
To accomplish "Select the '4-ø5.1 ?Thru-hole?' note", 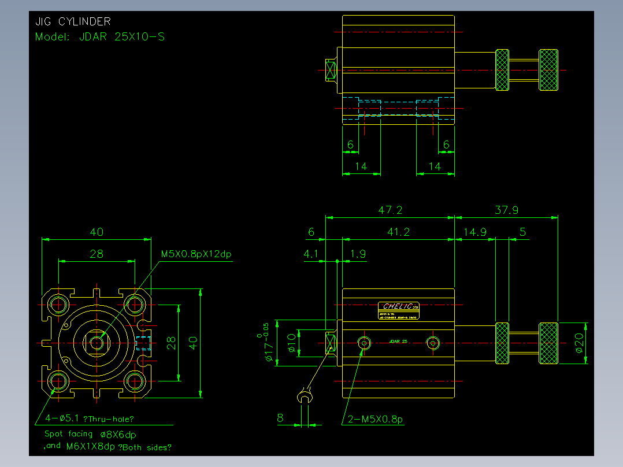I will click(x=90, y=418).
